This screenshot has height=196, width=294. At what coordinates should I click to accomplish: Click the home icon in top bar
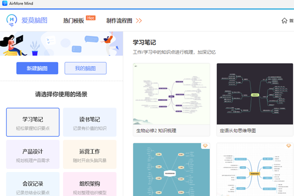[x=284, y=21]
